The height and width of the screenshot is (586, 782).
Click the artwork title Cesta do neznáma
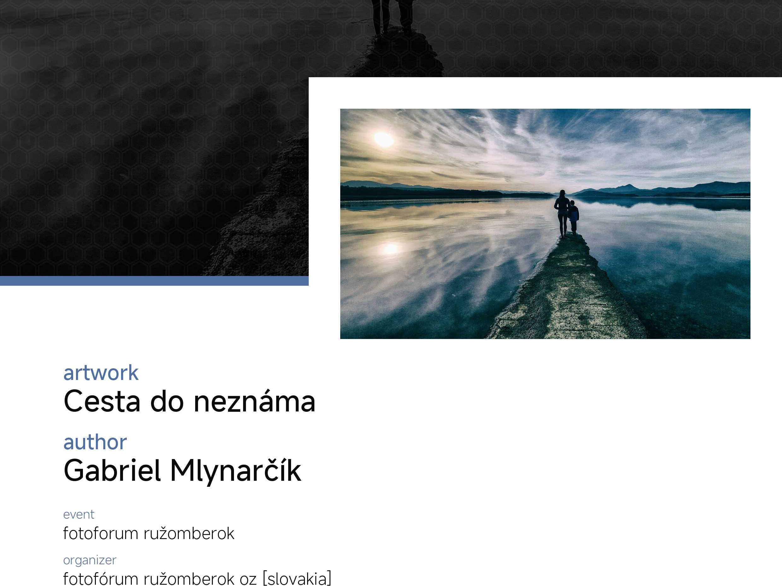[189, 402]
